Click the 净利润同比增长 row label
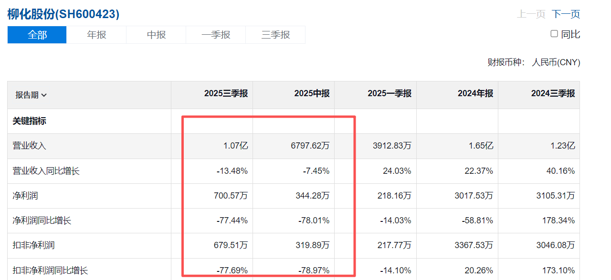Screen dimensions: 611x280 pos(42,220)
